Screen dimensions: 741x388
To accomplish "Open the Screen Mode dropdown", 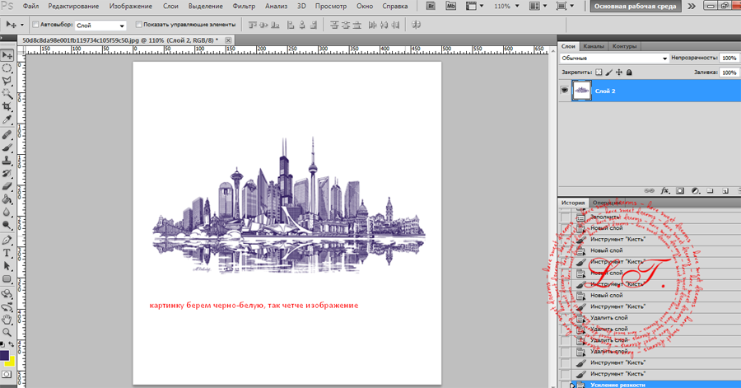I will point(565,6).
